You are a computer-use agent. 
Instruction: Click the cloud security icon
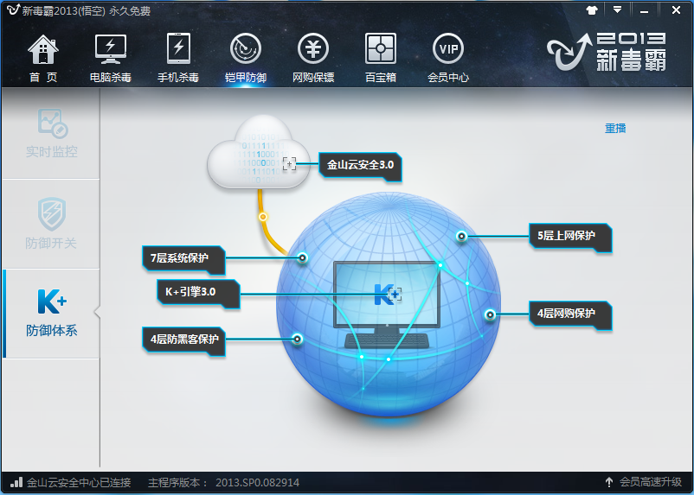259,153
